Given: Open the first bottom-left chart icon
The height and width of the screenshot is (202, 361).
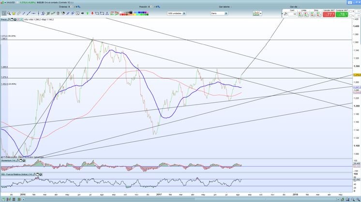Looking at the screenshot, I should [3, 200].
